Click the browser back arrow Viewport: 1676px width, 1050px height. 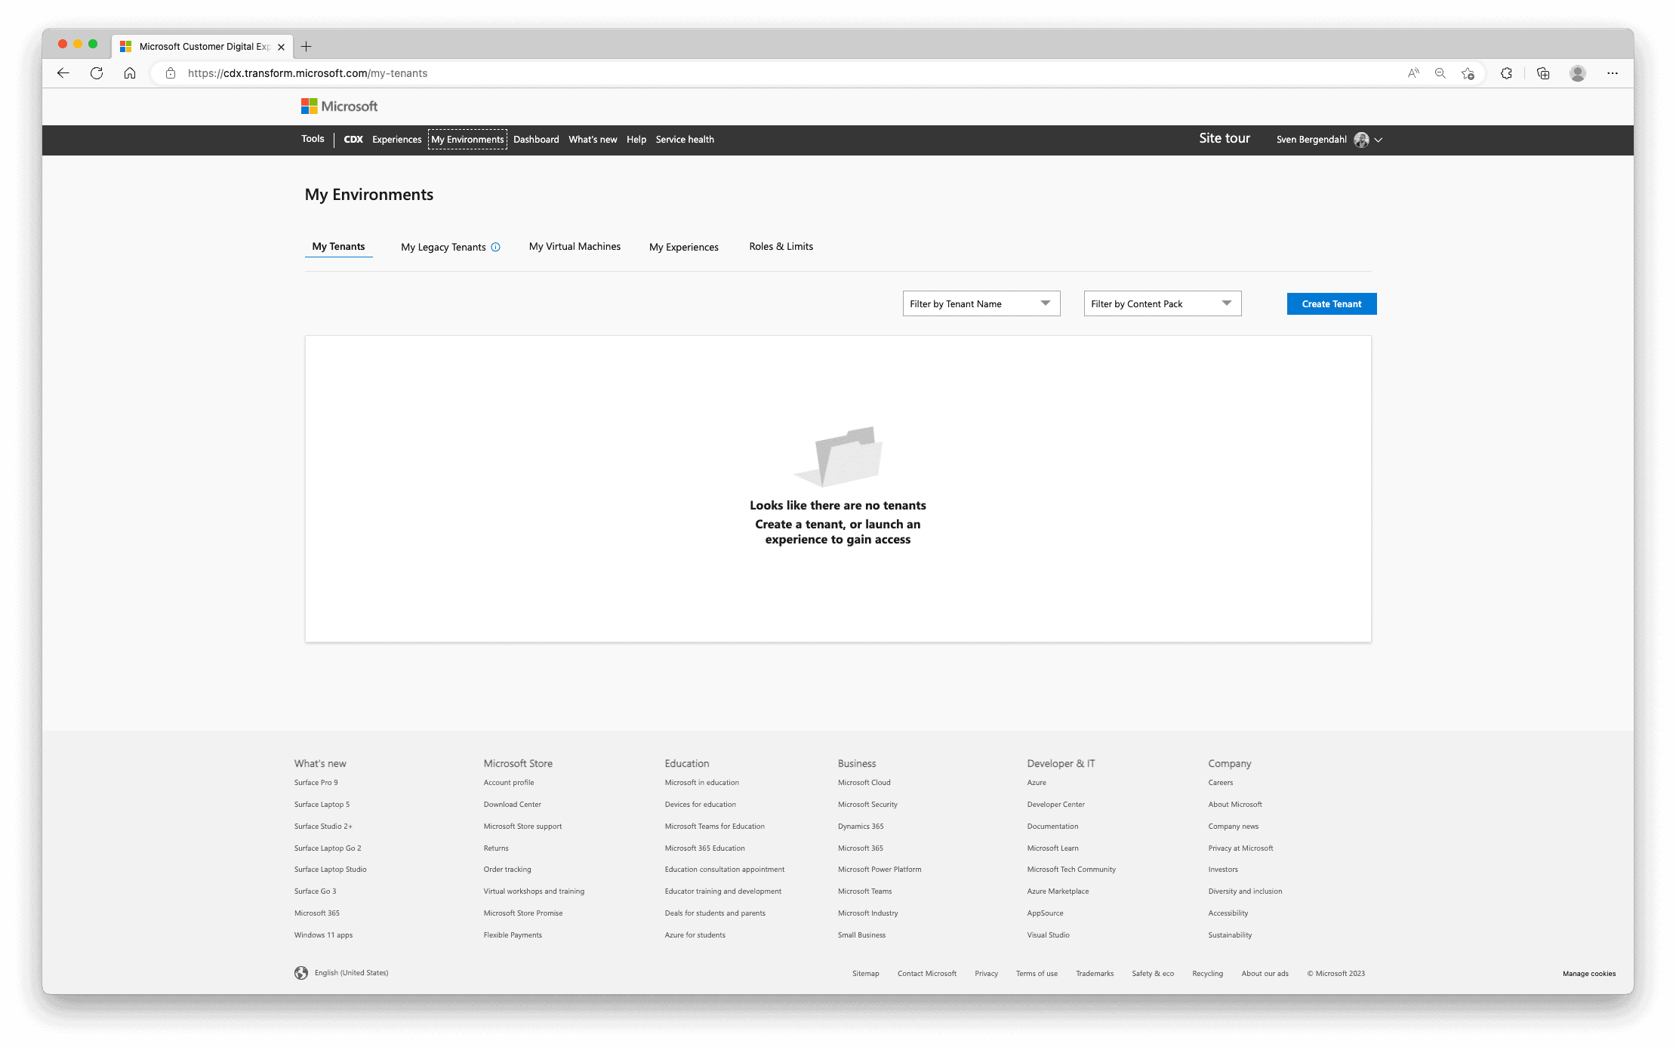tap(63, 73)
